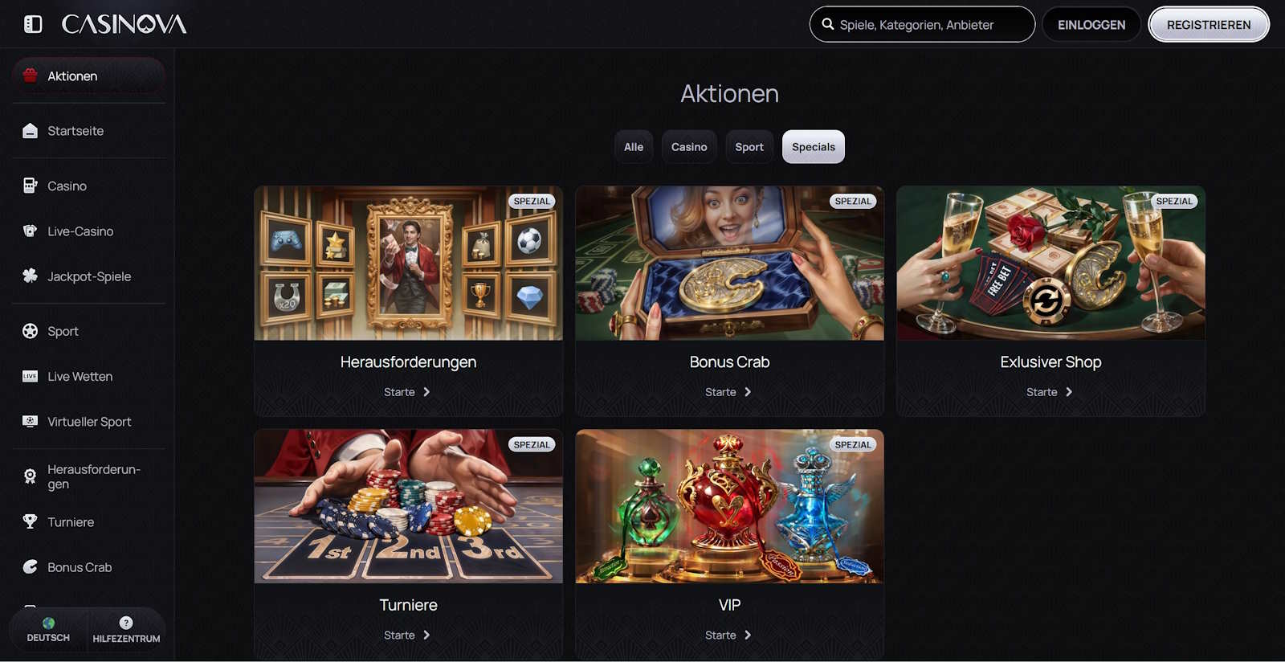The image size is (1285, 662).
Task: Select the Casino filter tab
Action: click(689, 147)
